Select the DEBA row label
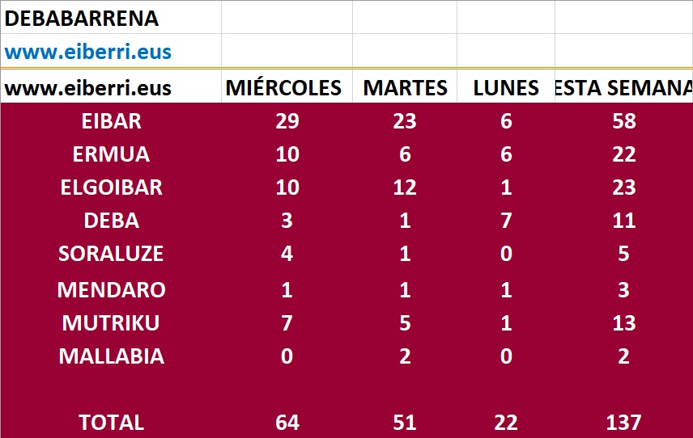The height and width of the screenshot is (438, 693). pyautogui.click(x=112, y=221)
